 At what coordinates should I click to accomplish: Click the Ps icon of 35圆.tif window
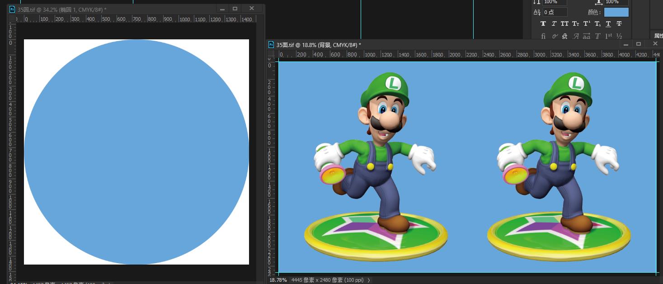[12, 9]
